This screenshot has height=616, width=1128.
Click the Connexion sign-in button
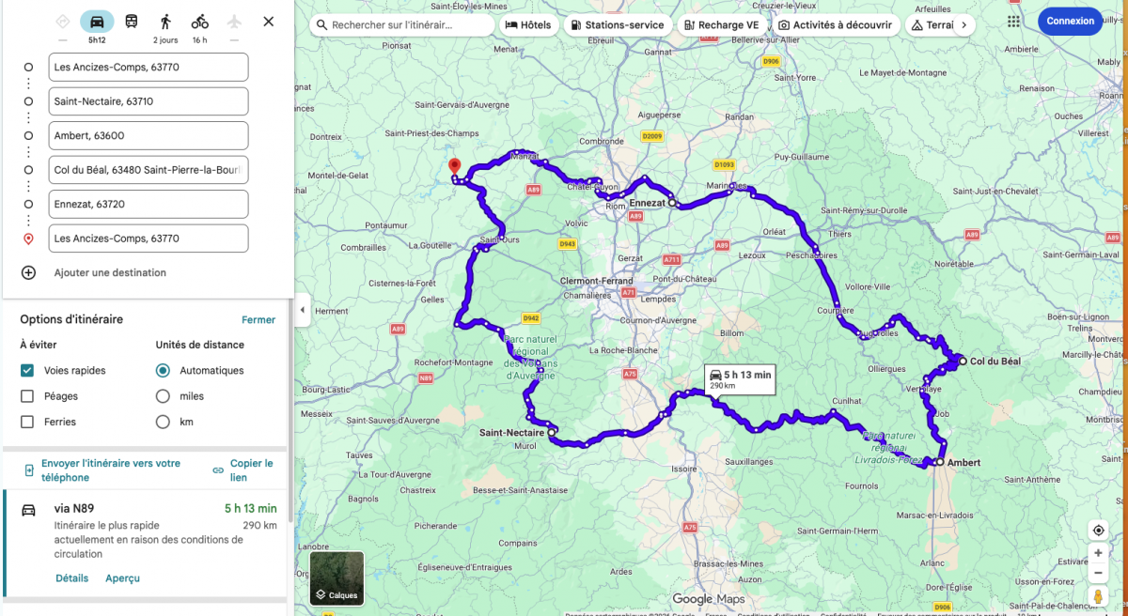point(1071,21)
